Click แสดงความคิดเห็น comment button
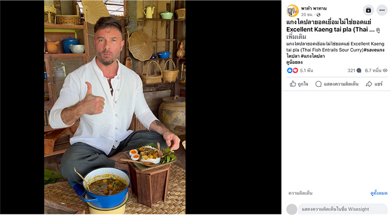This screenshot has width=391, height=215. pyautogui.click(x=337, y=84)
